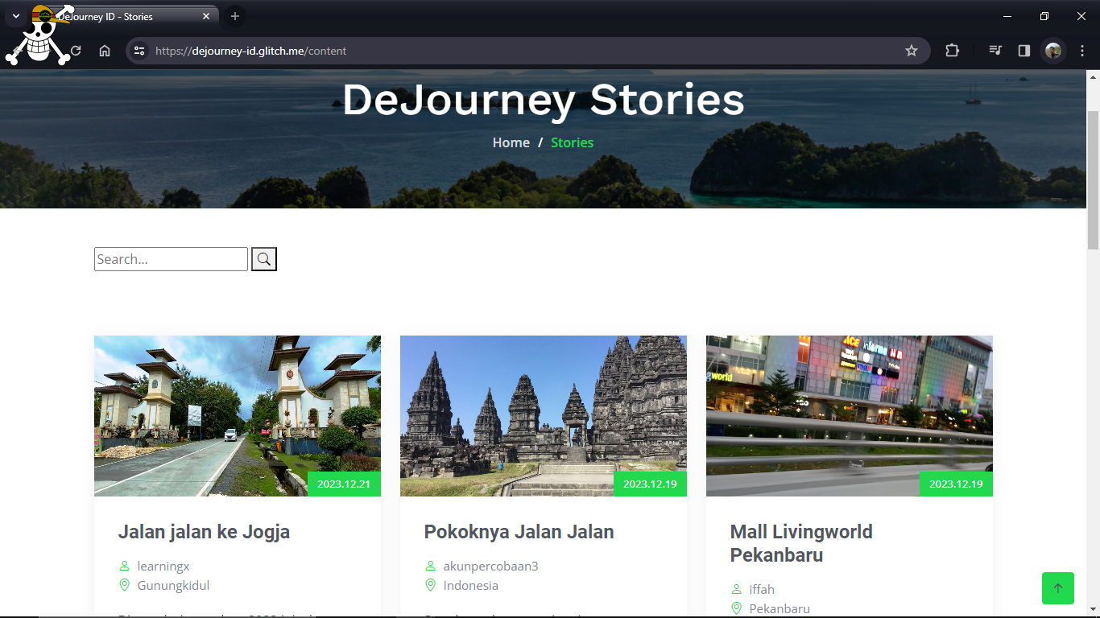The width and height of the screenshot is (1100, 618).
Task: Click author name learningx
Action: (163, 566)
